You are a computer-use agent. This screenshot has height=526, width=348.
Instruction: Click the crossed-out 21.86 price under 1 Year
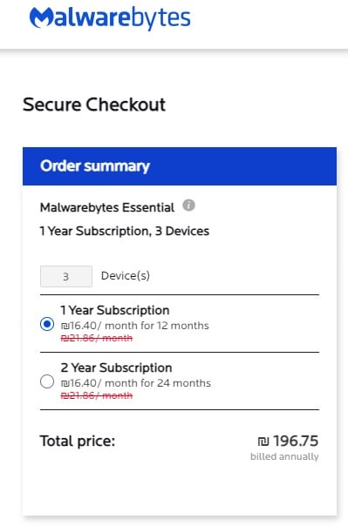pos(97,338)
